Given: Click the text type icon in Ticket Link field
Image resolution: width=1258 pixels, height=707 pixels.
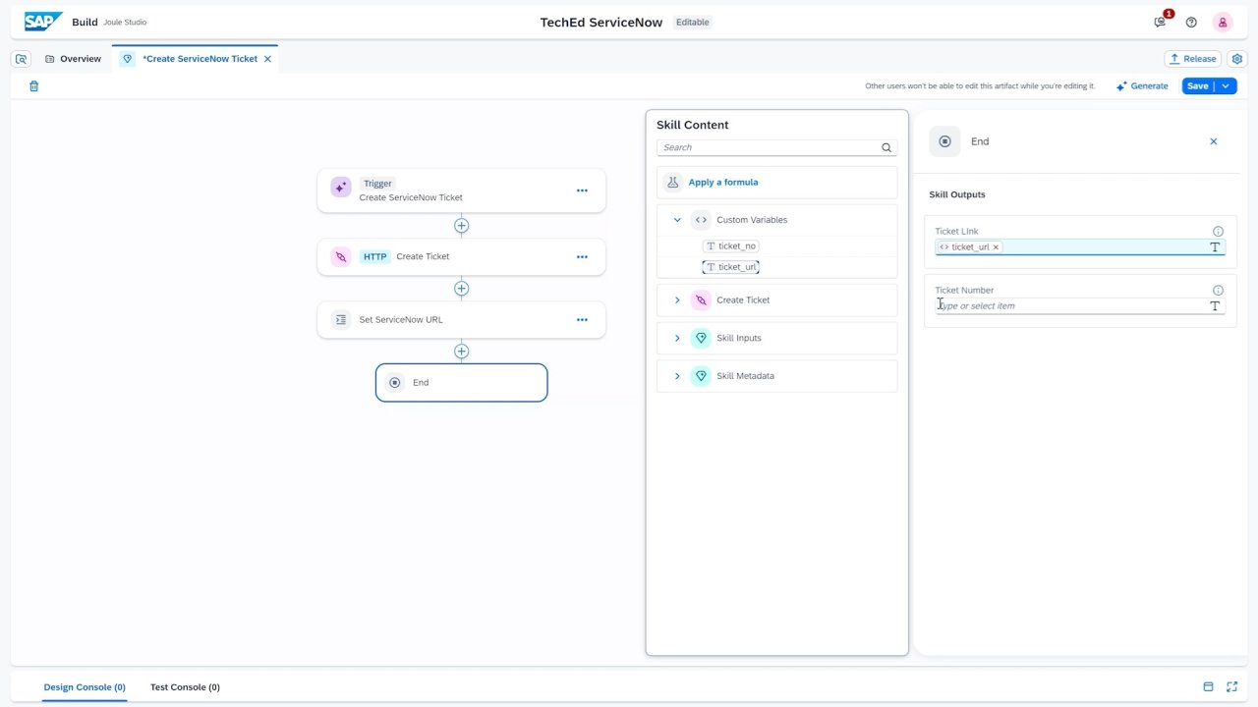Looking at the screenshot, I should coord(1215,247).
